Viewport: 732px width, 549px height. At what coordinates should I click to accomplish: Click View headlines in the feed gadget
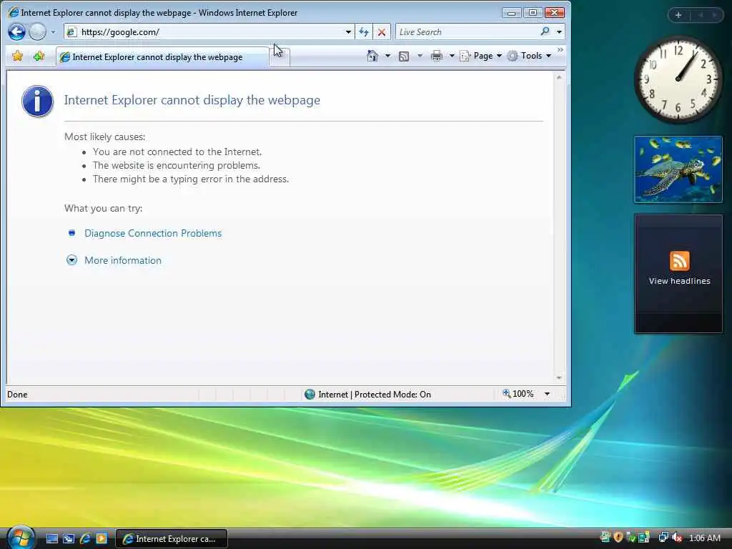coord(679,281)
